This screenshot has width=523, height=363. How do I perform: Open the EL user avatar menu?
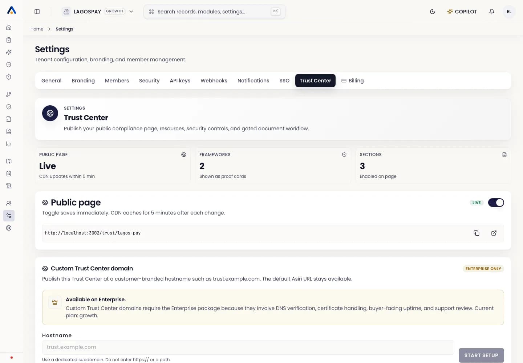tap(509, 12)
